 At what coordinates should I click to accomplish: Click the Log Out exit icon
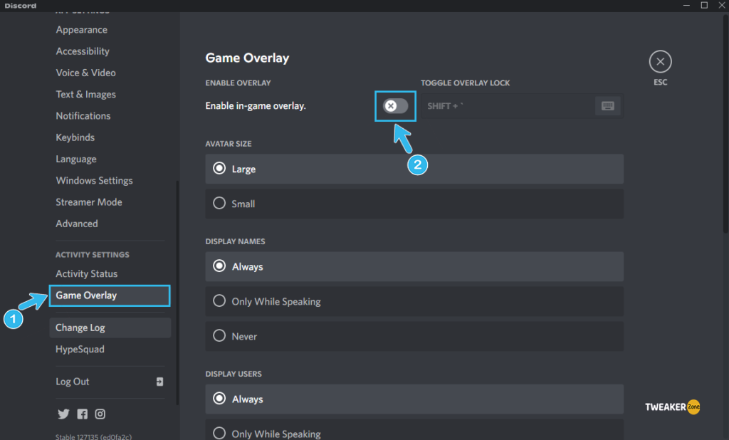coord(159,382)
